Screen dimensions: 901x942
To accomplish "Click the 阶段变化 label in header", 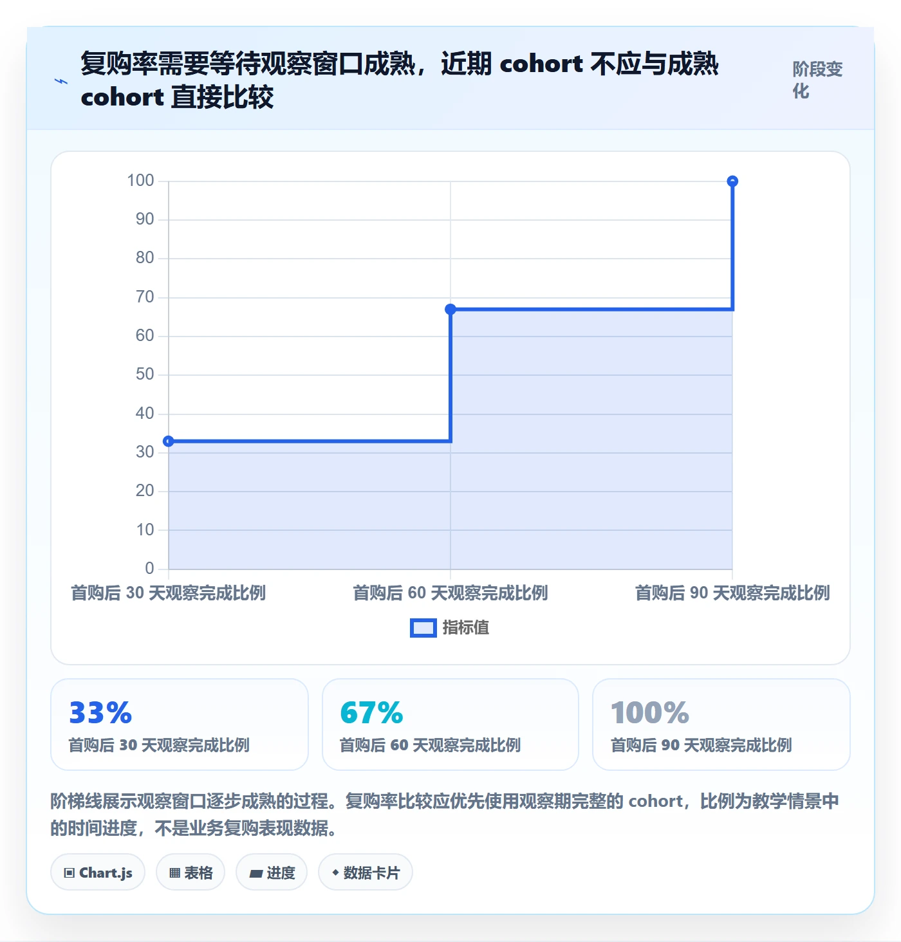I will tap(817, 80).
